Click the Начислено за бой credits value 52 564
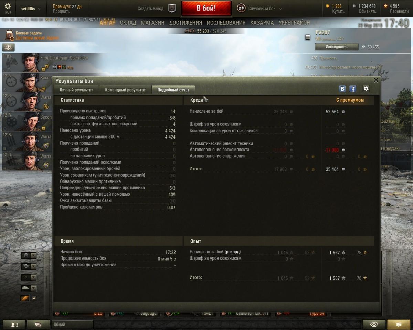413x330 pixels. tap(332, 112)
